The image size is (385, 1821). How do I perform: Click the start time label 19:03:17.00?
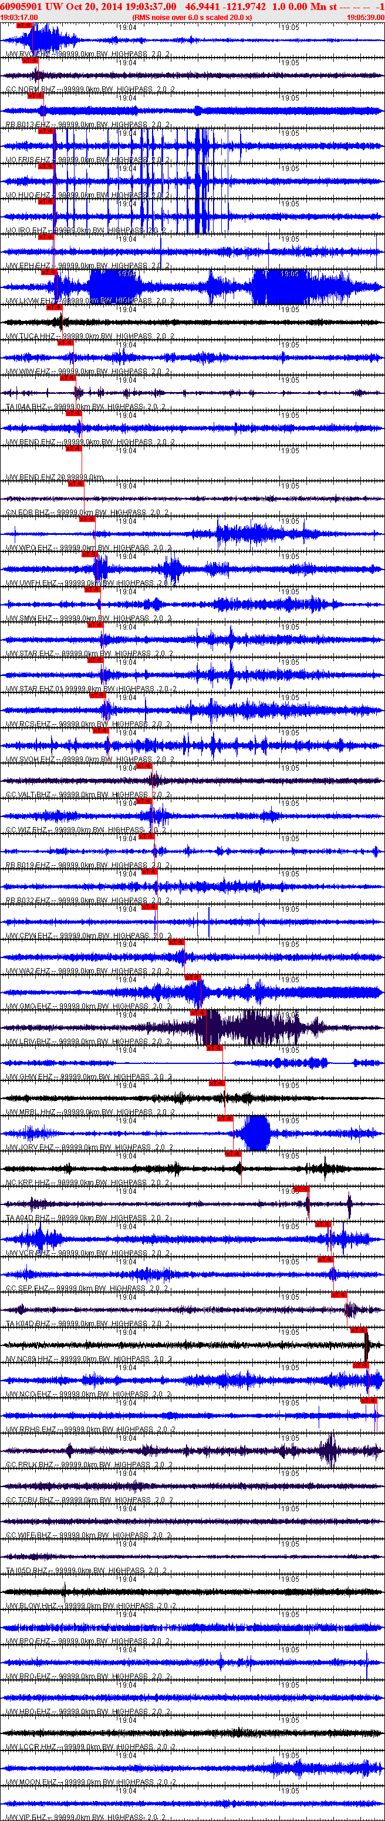[19, 17]
